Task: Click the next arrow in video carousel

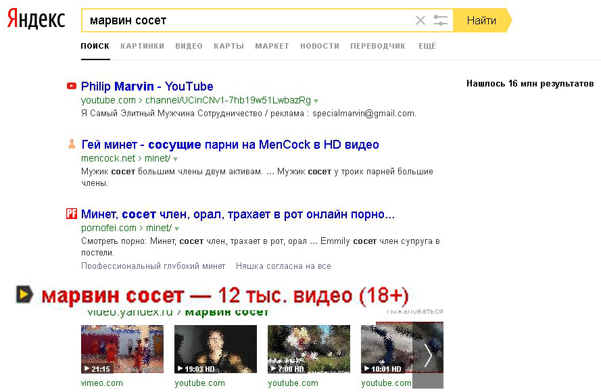Action: click(428, 356)
